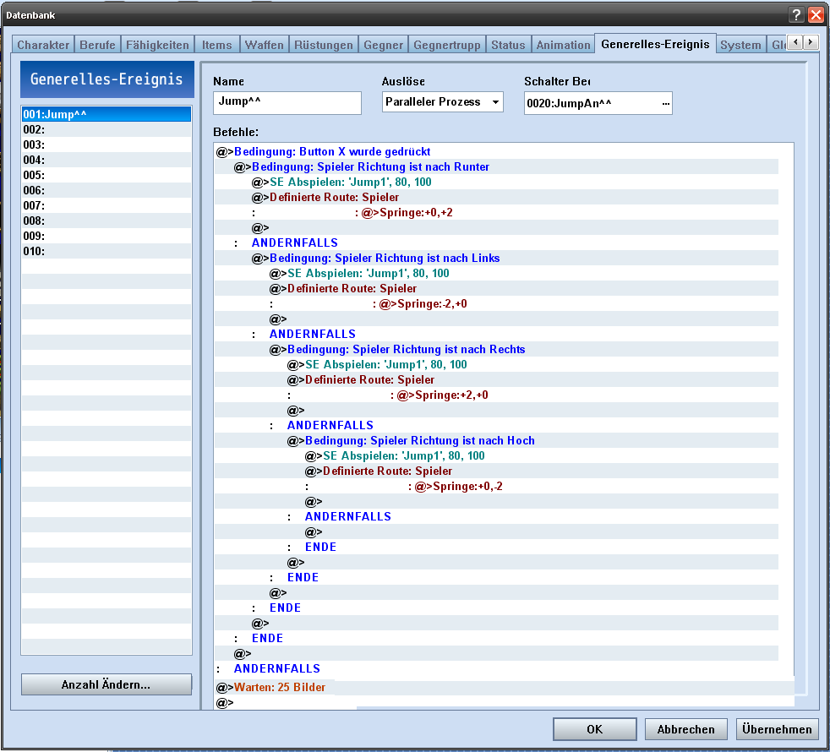Apply changes with Übernehmen button
The height and width of the screenshot is (752, 830).
click(777, 729)
